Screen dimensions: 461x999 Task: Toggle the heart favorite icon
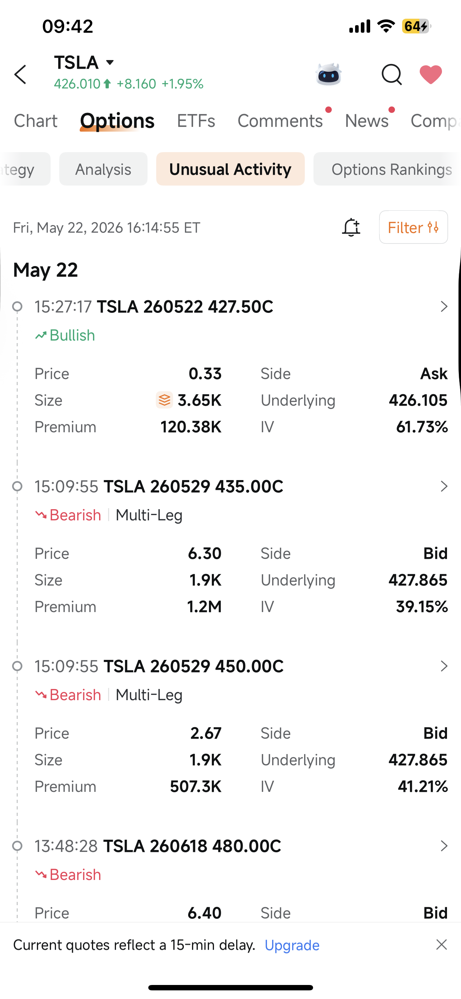[431, 74]
